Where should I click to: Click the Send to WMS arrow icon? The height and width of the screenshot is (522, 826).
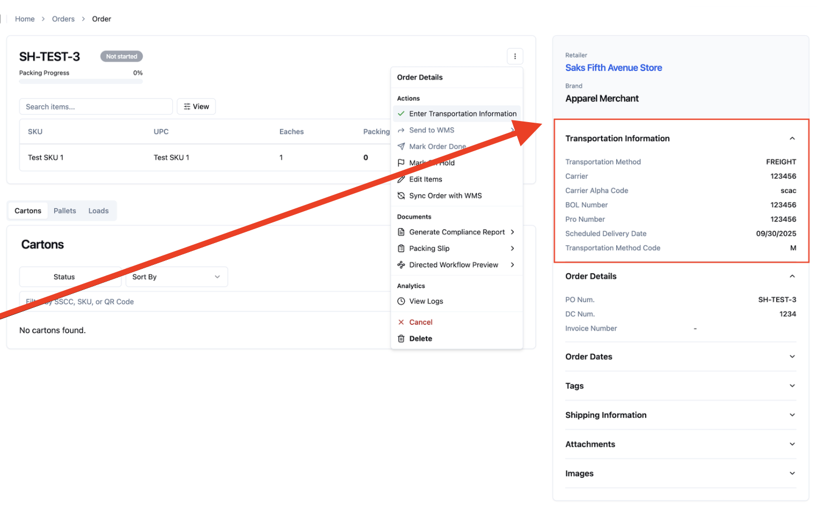(401, 130)
